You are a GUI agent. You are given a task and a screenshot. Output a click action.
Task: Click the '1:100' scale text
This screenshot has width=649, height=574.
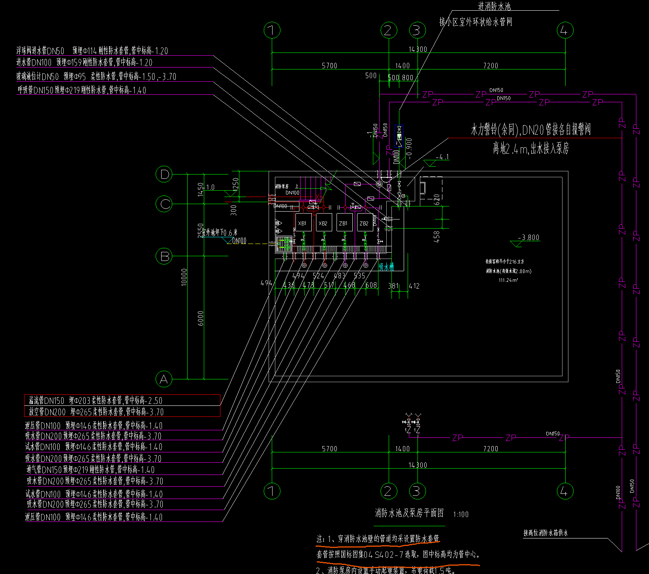click(x=461, y=514)
